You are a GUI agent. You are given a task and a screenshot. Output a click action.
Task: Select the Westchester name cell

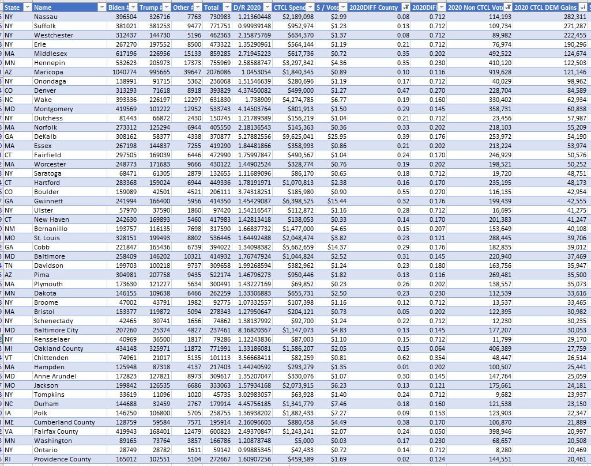pyautogui.click(x=69, y=35)
